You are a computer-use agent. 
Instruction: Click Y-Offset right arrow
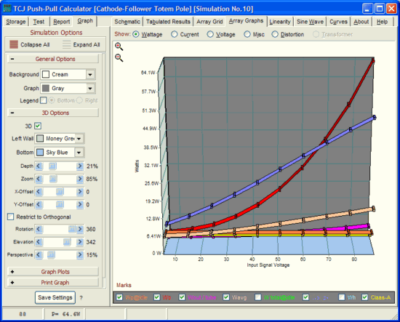(80, 204)
